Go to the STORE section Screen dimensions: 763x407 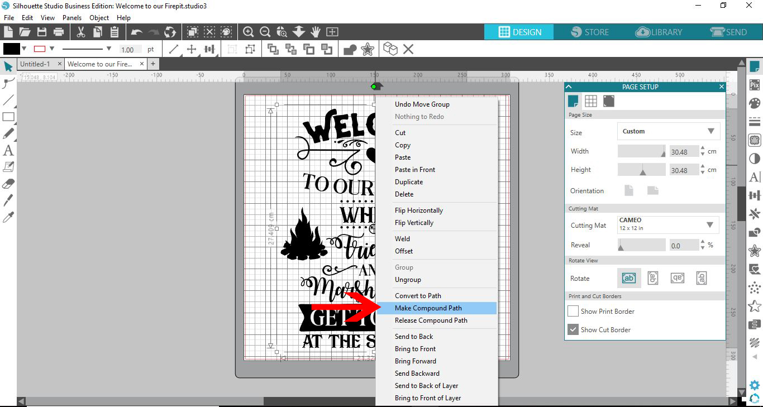click(589, 32)
